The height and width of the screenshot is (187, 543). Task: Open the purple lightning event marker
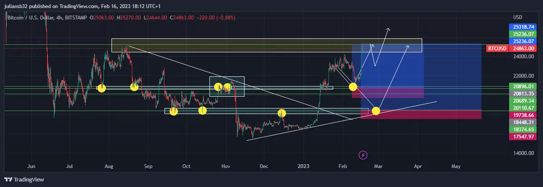(363, 155)
